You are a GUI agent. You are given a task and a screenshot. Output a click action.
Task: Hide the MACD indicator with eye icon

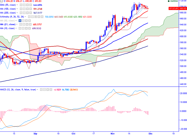(41, 89)
